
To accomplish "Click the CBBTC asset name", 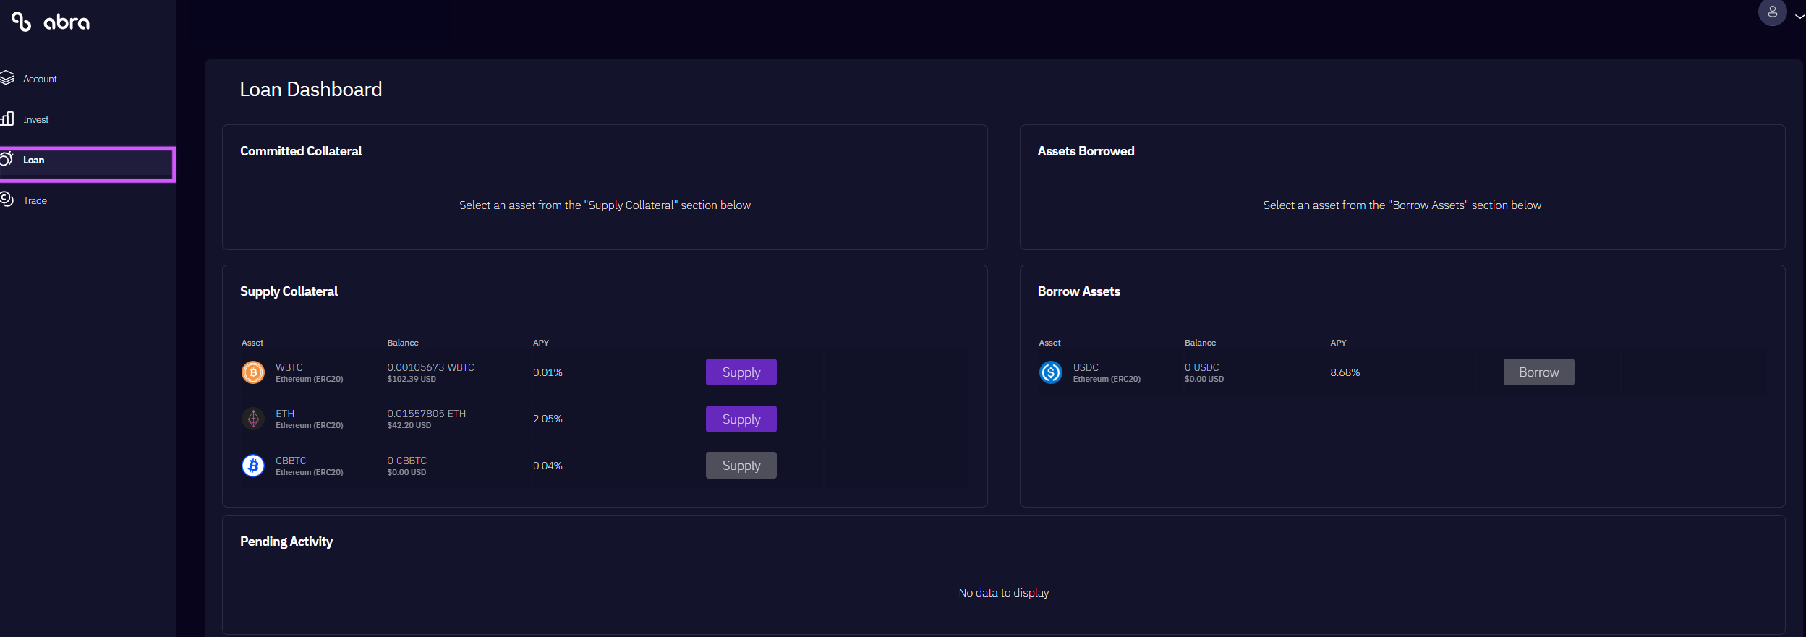I will point(291,461).
